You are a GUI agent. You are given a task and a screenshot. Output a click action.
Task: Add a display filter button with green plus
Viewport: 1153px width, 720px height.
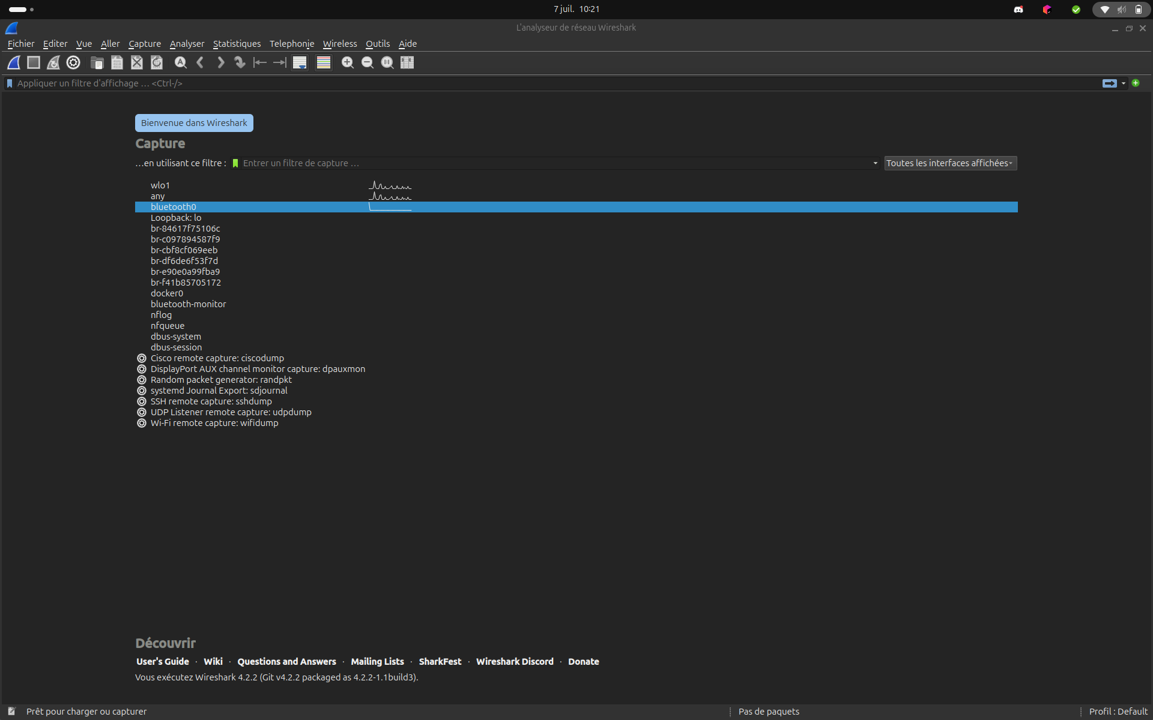click(x=1136, y=83)
